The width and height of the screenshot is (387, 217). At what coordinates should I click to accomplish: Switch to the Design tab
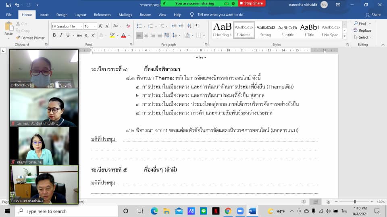[x=62, y=15]
